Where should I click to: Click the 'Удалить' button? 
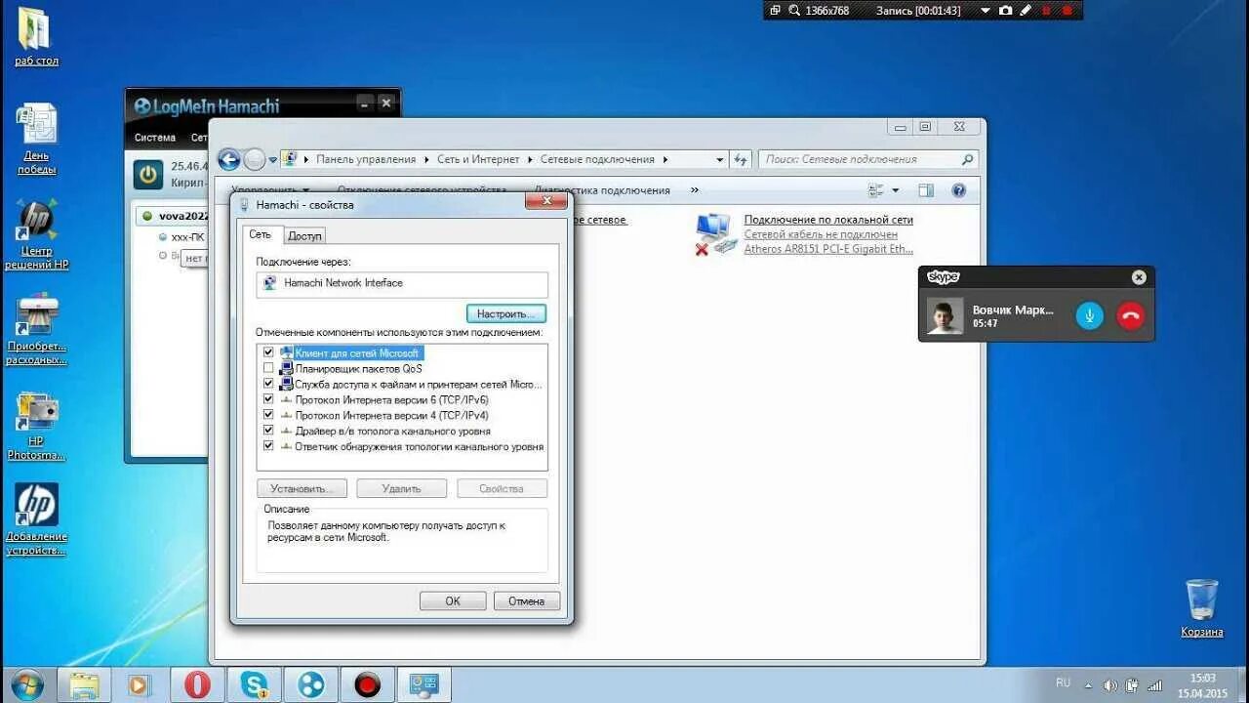pos(401,488)
